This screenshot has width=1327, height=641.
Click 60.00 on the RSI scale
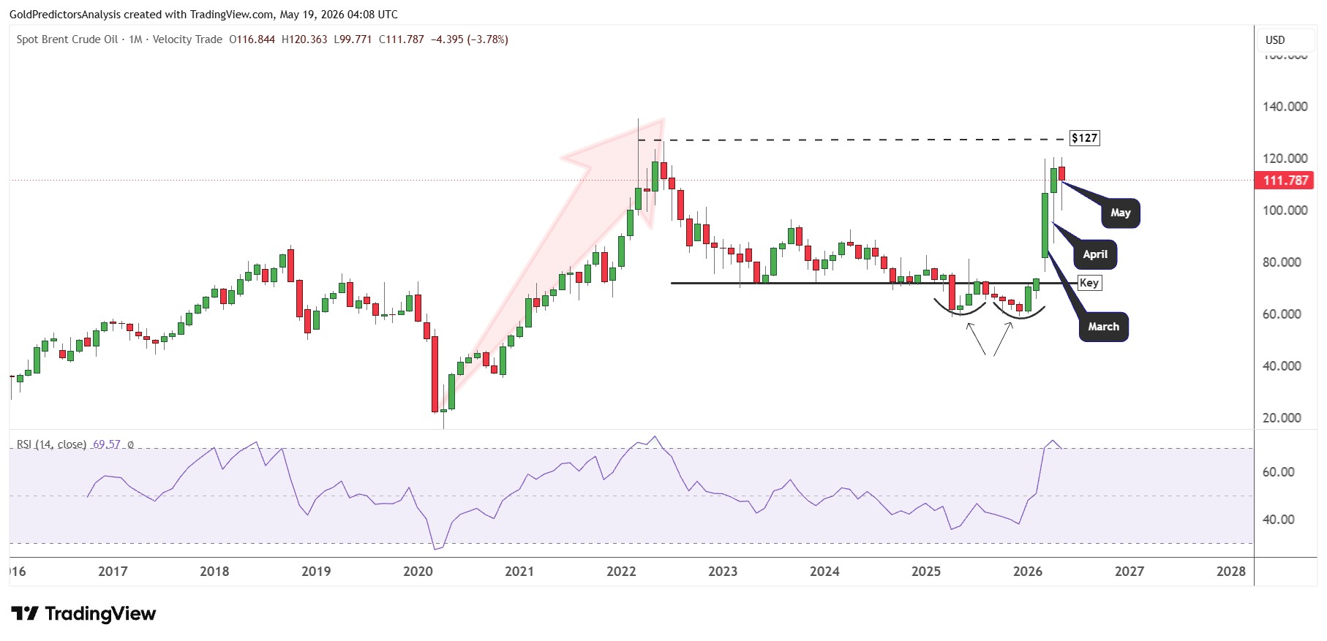(x=1279, y=472)
